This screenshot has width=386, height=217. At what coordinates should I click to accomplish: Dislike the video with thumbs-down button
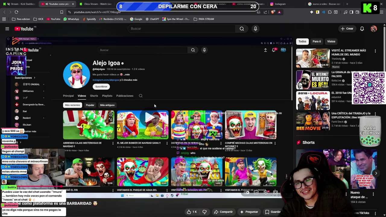click(x=204, y=212)
